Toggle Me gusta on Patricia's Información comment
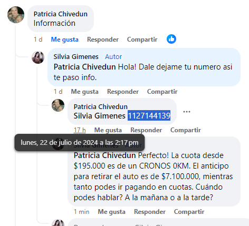 pos(65,40)
